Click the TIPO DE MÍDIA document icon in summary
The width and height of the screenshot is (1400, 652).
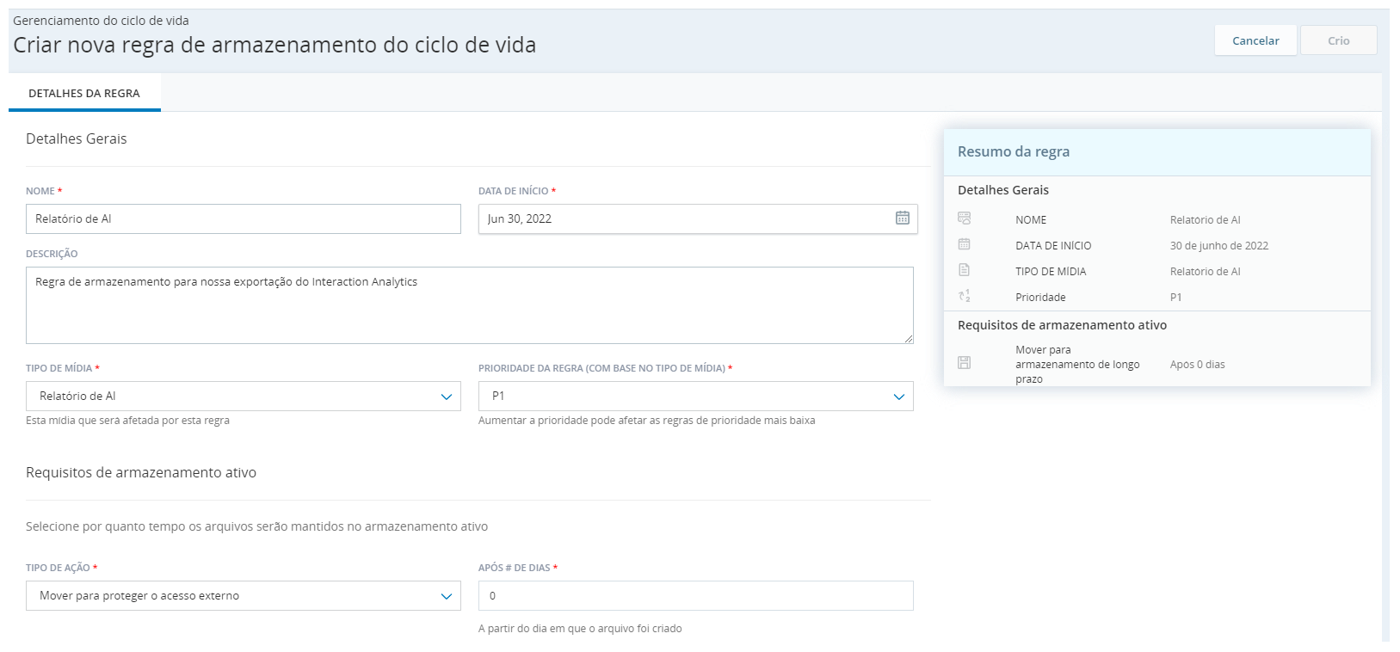[x=965, y=270]
